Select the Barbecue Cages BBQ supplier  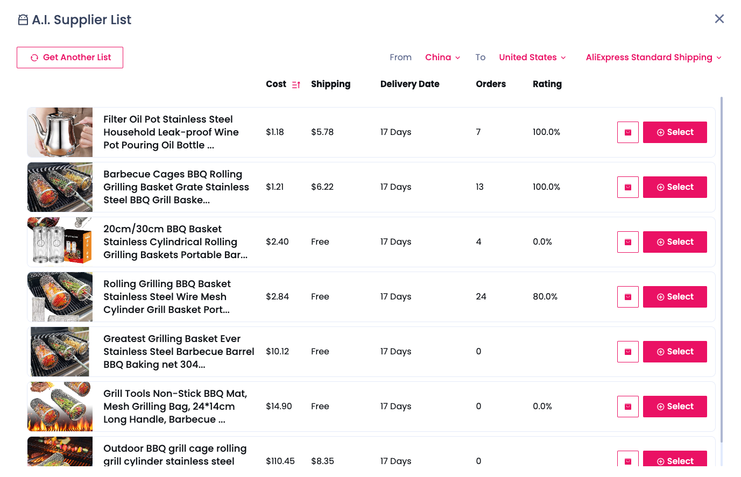click(674, 187)
